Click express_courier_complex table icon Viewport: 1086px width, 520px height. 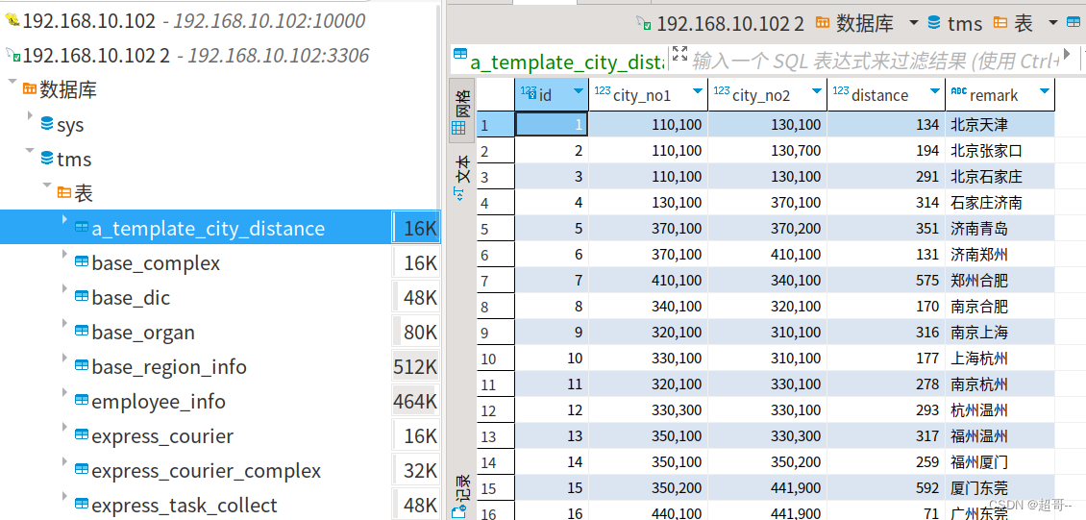[82, 469]
